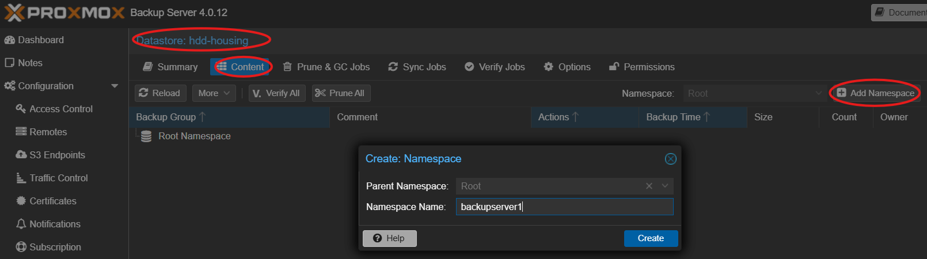Open the Namespace selector in the toolbar
The image size is (927, 259).
coord(755,93)
